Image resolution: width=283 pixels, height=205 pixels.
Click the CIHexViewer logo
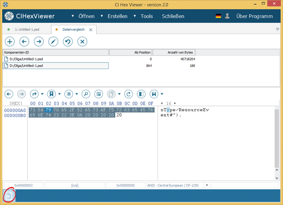tap(29, 16)
